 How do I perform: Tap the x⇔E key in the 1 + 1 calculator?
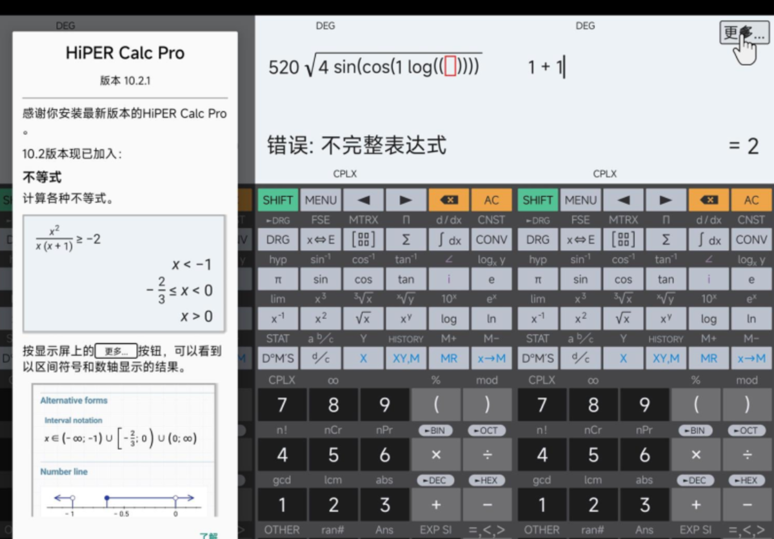580,240
